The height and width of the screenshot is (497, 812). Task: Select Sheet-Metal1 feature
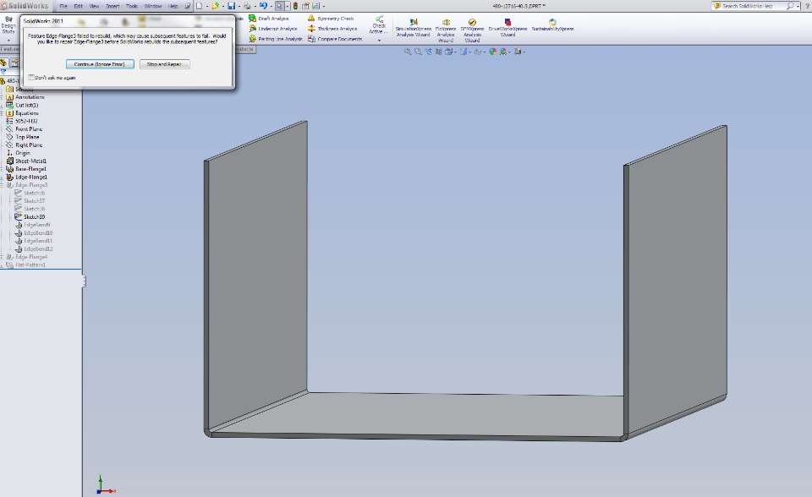pos(30,161)
